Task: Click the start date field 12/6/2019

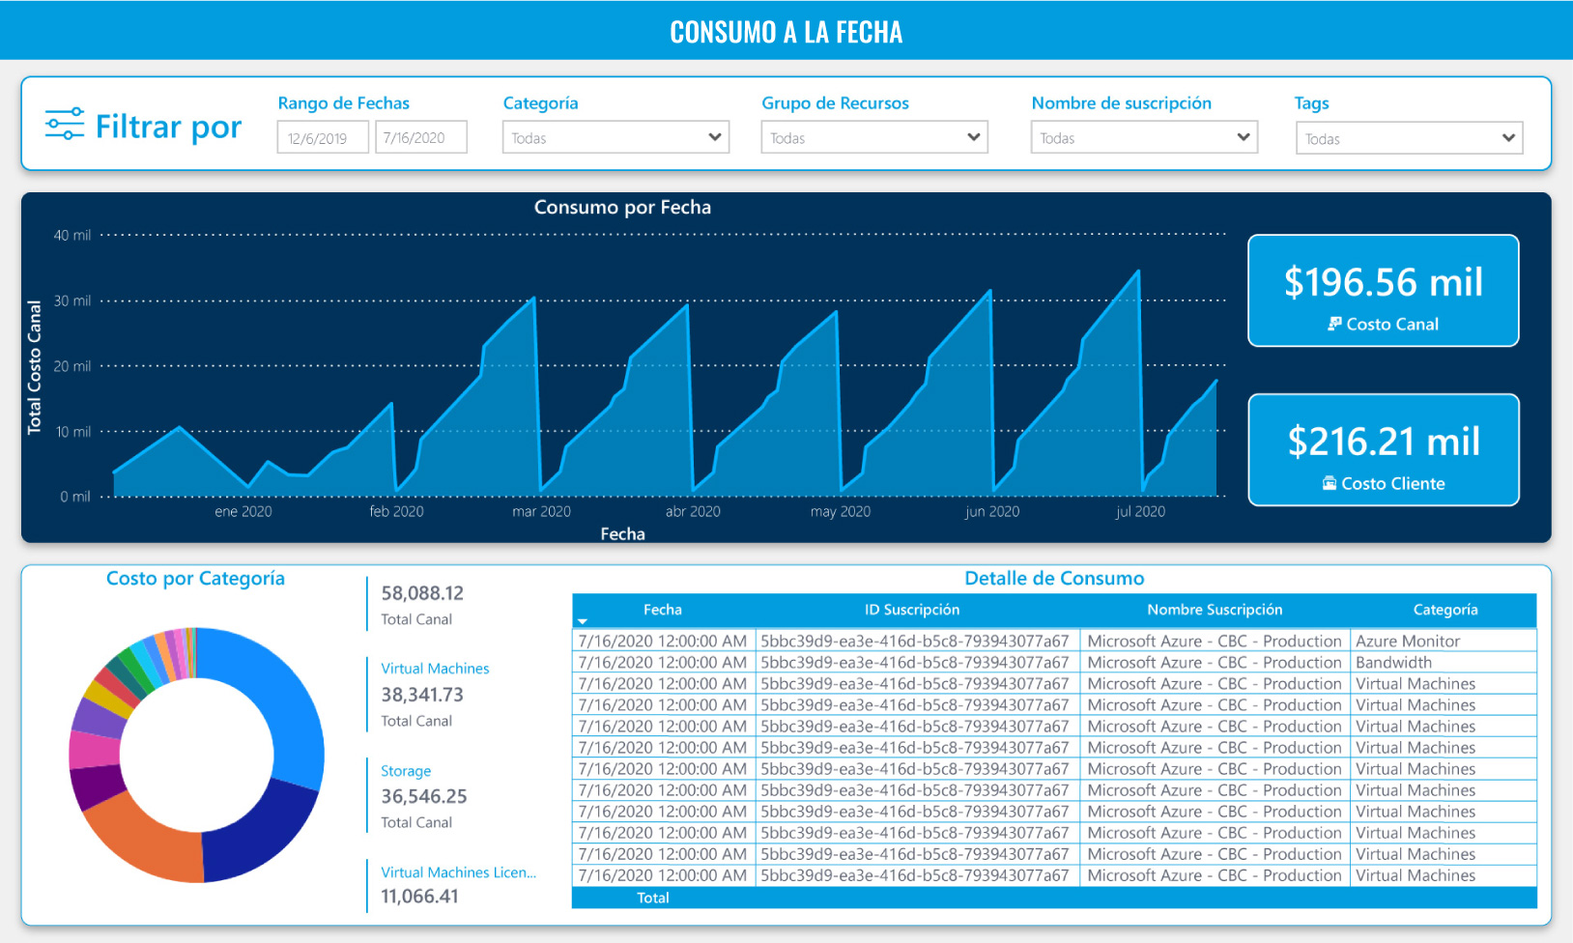Action: tap(323, 138)
